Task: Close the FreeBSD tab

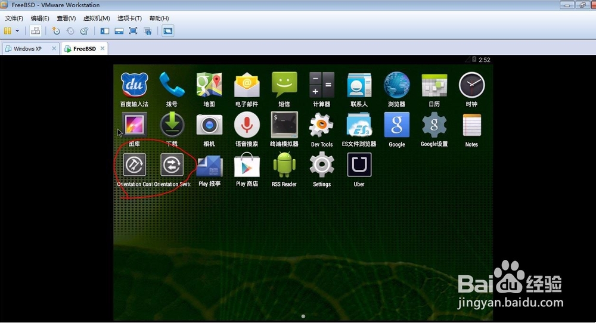Action: 103,48
